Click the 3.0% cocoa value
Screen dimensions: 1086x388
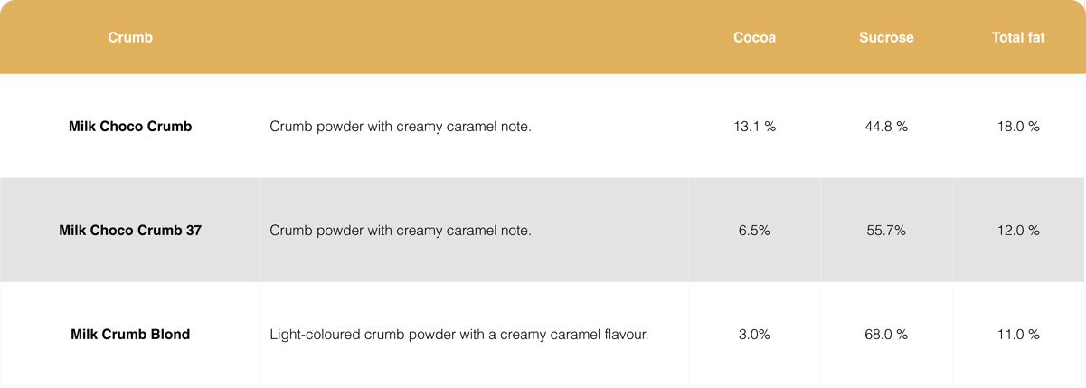click(x=754, y=335)
